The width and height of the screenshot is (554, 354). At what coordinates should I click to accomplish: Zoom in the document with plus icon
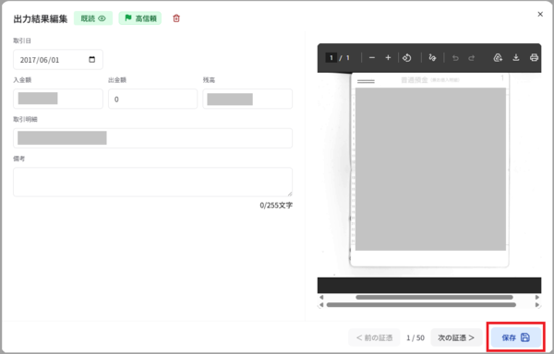(388, 57)
